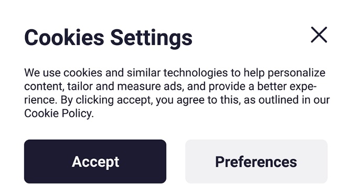Customize cookies via Preferences

click(256, 161)
